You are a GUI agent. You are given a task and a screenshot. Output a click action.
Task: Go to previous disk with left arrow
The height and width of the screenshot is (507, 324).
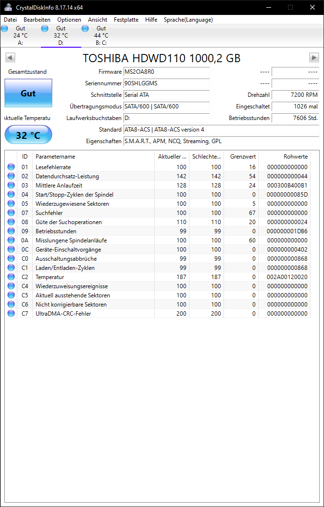[x=10, y=57]
